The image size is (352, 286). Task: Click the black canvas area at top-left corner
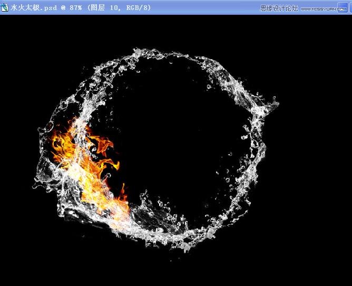[21, 32]
